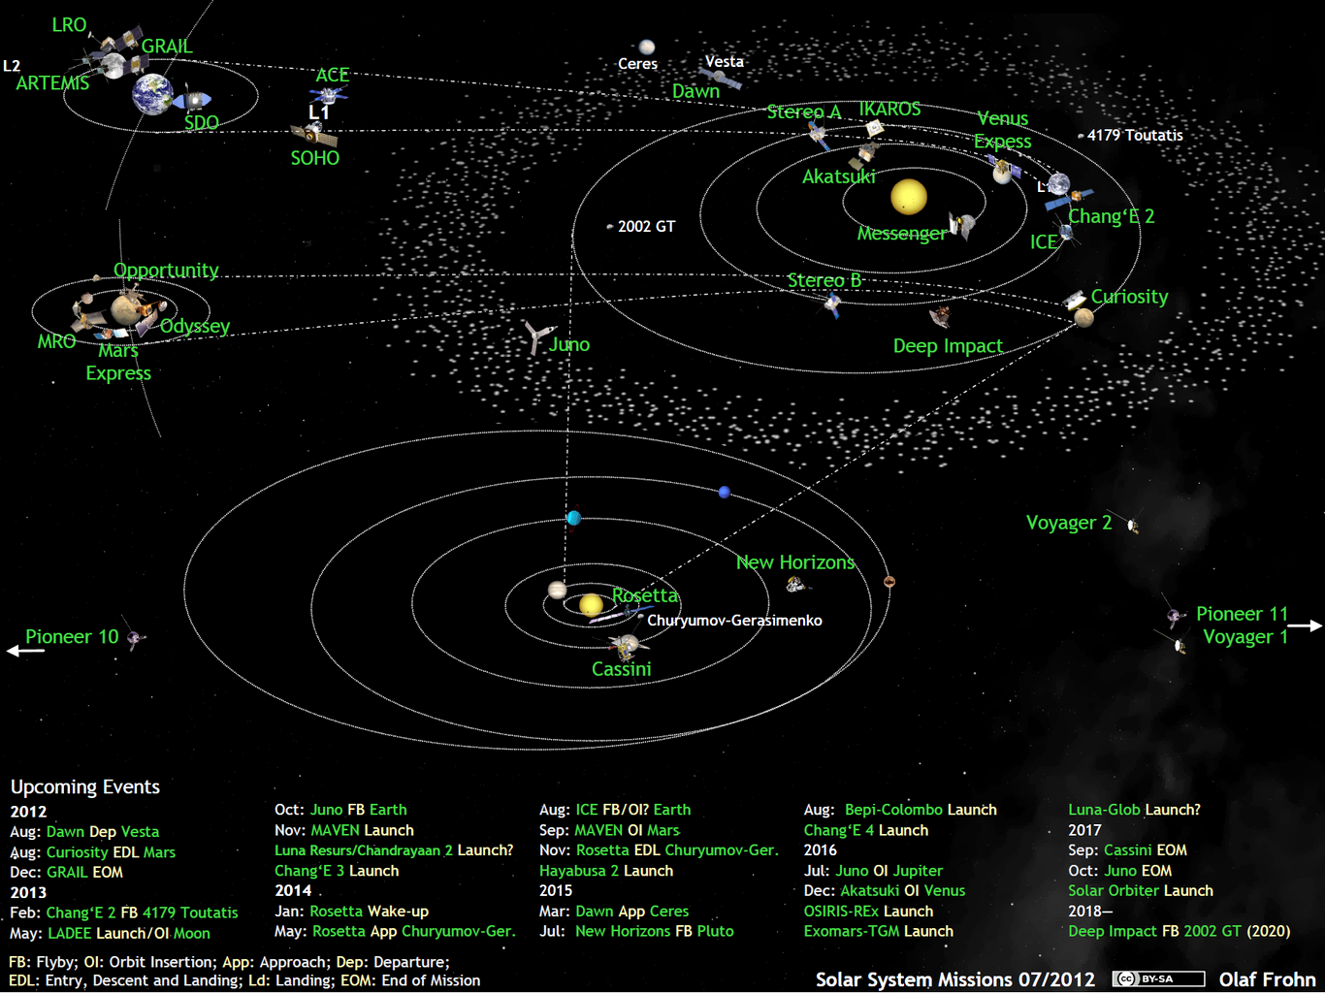Click the New Horizons spacecraft icon

[796, 584]
